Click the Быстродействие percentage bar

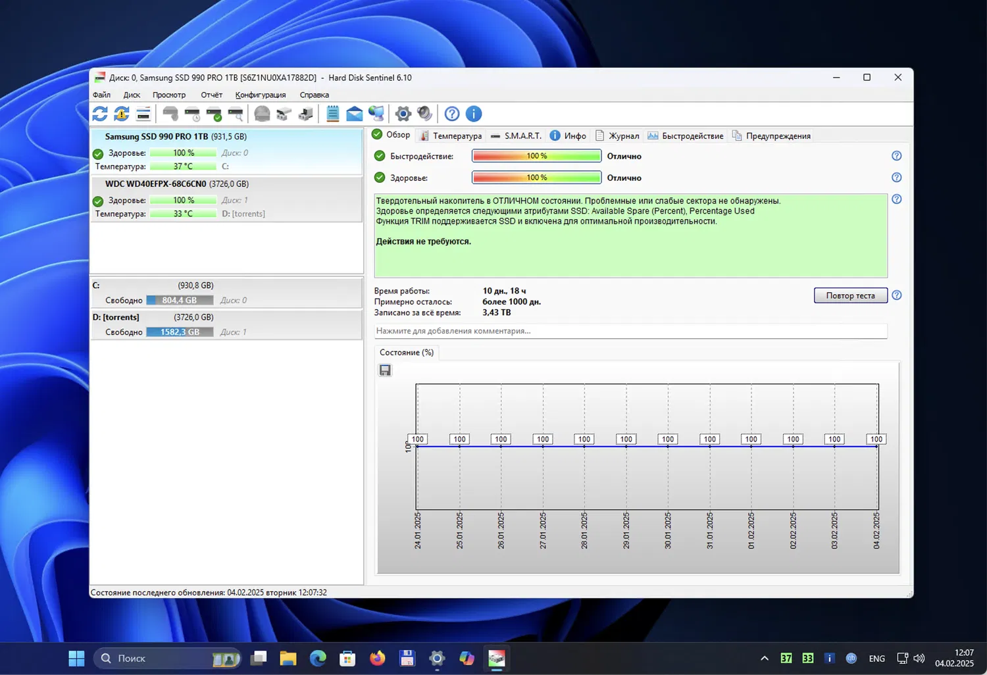pos(536,156)
